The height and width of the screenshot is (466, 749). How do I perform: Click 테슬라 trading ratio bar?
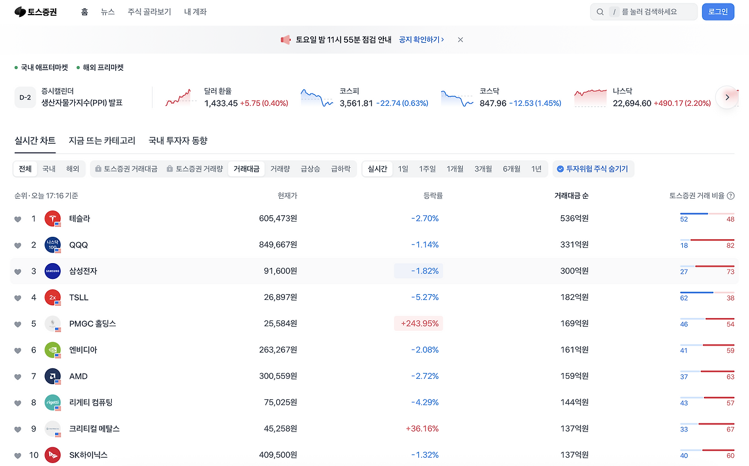coord(707,214)
